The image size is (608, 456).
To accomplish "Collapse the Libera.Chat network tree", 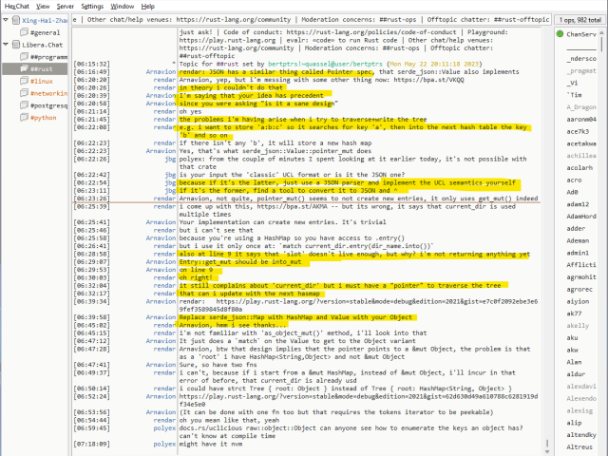I will [x=6, y=46].
